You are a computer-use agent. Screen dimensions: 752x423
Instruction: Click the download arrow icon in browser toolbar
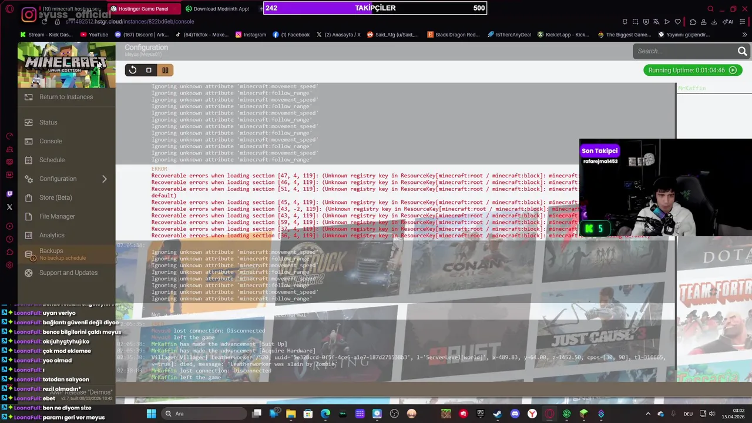pos(714,22)
